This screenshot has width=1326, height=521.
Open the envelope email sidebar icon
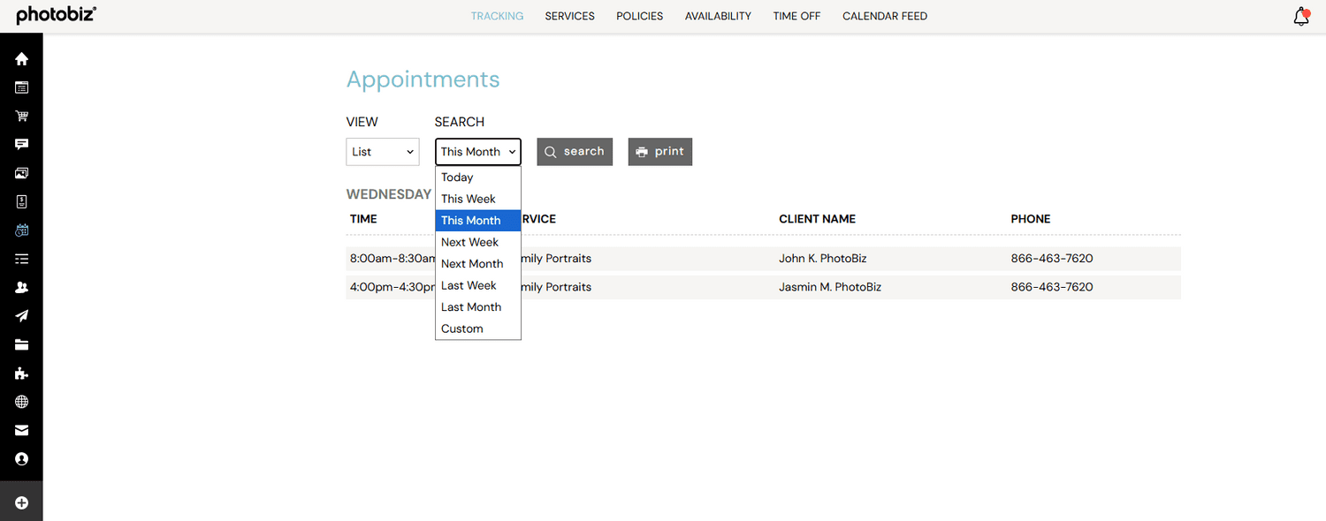click(x=21, y=430)
